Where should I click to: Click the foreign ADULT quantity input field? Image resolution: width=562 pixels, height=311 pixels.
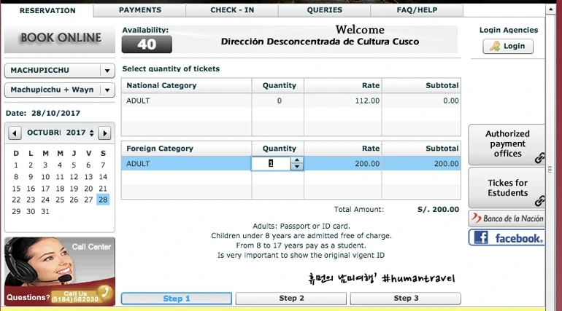pos(271,163)
